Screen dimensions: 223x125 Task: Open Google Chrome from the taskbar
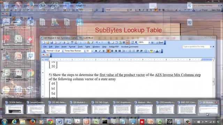coord(50,122)
